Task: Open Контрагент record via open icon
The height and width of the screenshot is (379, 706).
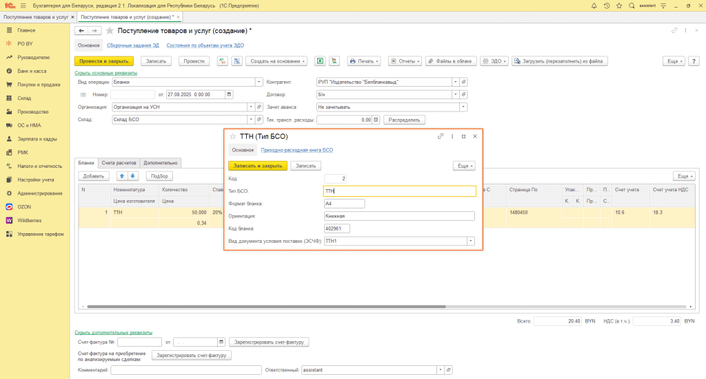Action: pos(463,82)
